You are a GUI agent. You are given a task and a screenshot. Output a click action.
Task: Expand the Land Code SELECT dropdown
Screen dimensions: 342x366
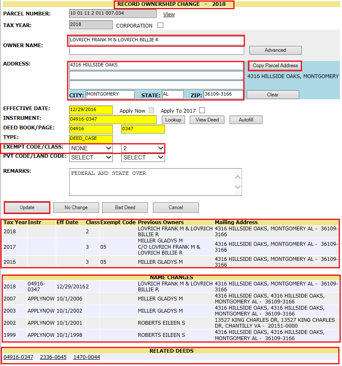(143, 158)
